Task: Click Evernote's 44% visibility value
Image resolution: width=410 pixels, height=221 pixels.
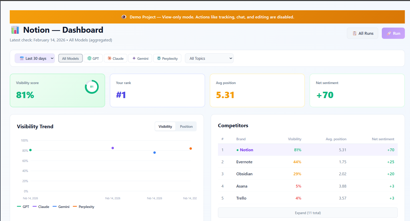Action: 297,162
